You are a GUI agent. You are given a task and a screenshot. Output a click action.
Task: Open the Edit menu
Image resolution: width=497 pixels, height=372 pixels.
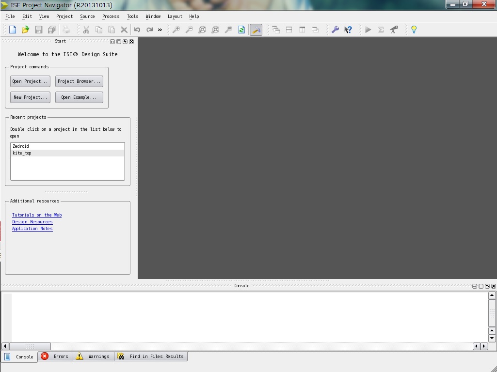[x=27, y=16]
